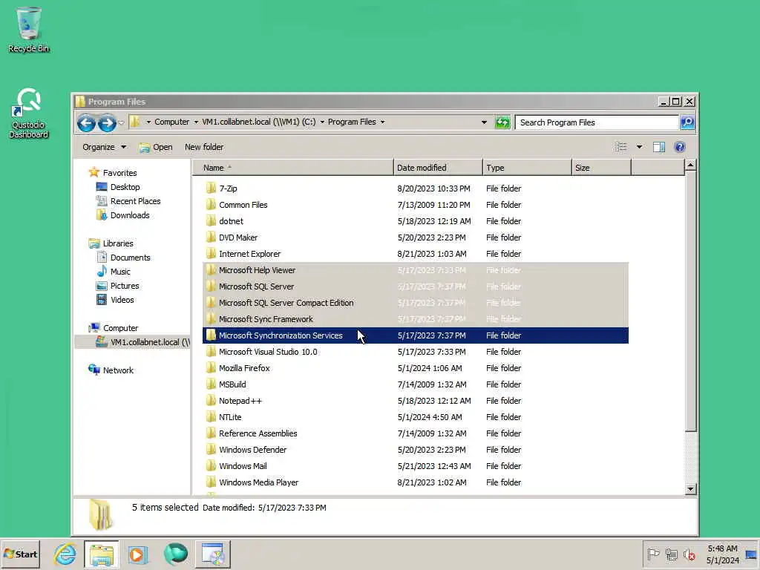
Task: Click the file list scroll down arrow
Action: (x=691, y=488)
